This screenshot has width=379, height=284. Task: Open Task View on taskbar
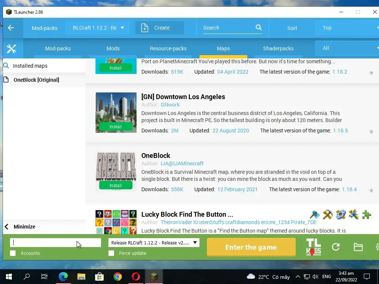click(44, 277)
